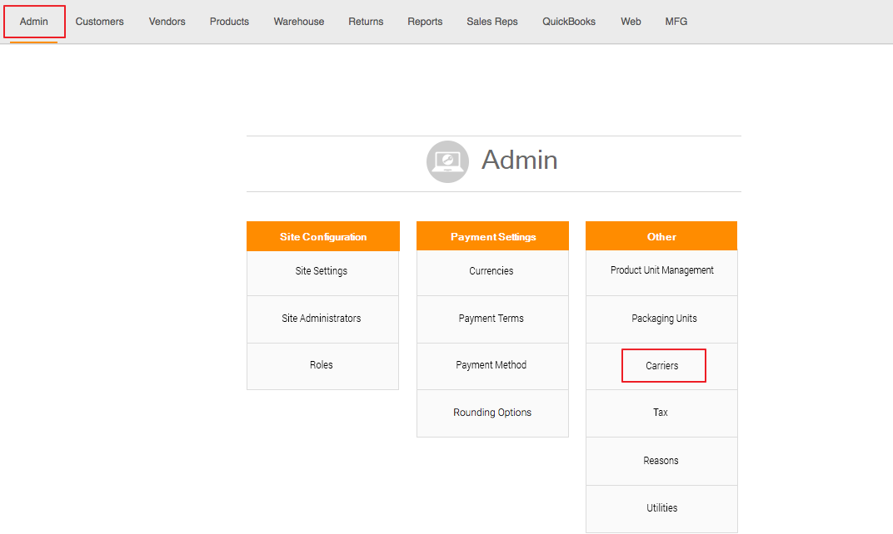Viewport: 893px width, 534px height.
Task: Click the Utilities option
Action: pyautogui.click(x=662, y=508)
